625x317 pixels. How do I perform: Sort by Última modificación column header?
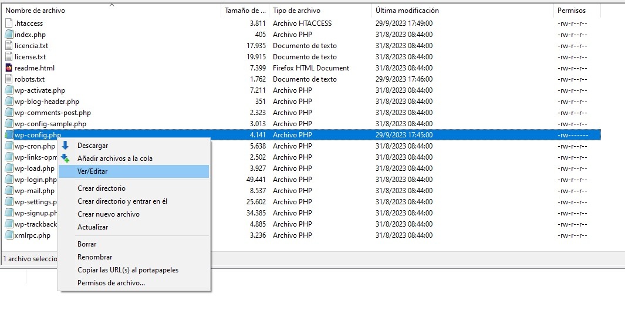(x=407, y=11)
